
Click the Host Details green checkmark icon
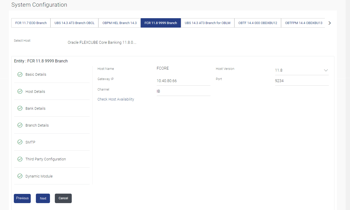(20, 91)
